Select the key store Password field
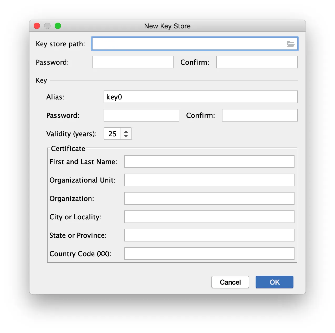 [x=133, y=62]
